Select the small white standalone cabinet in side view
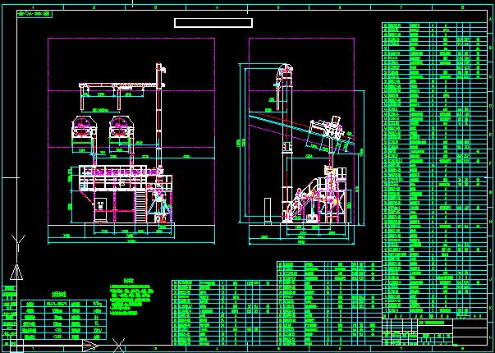This screenshot has height=353, width=495. 268,211
